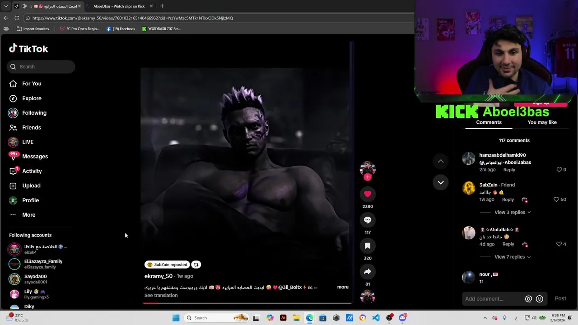
Task: Open the Upload page
Action: 25,186
